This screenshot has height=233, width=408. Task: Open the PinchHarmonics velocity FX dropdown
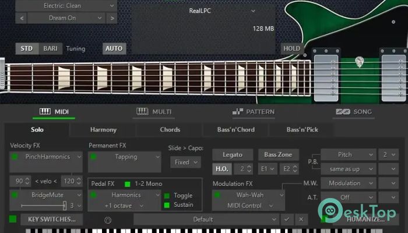pyautogui.click(x=48, y=157)
